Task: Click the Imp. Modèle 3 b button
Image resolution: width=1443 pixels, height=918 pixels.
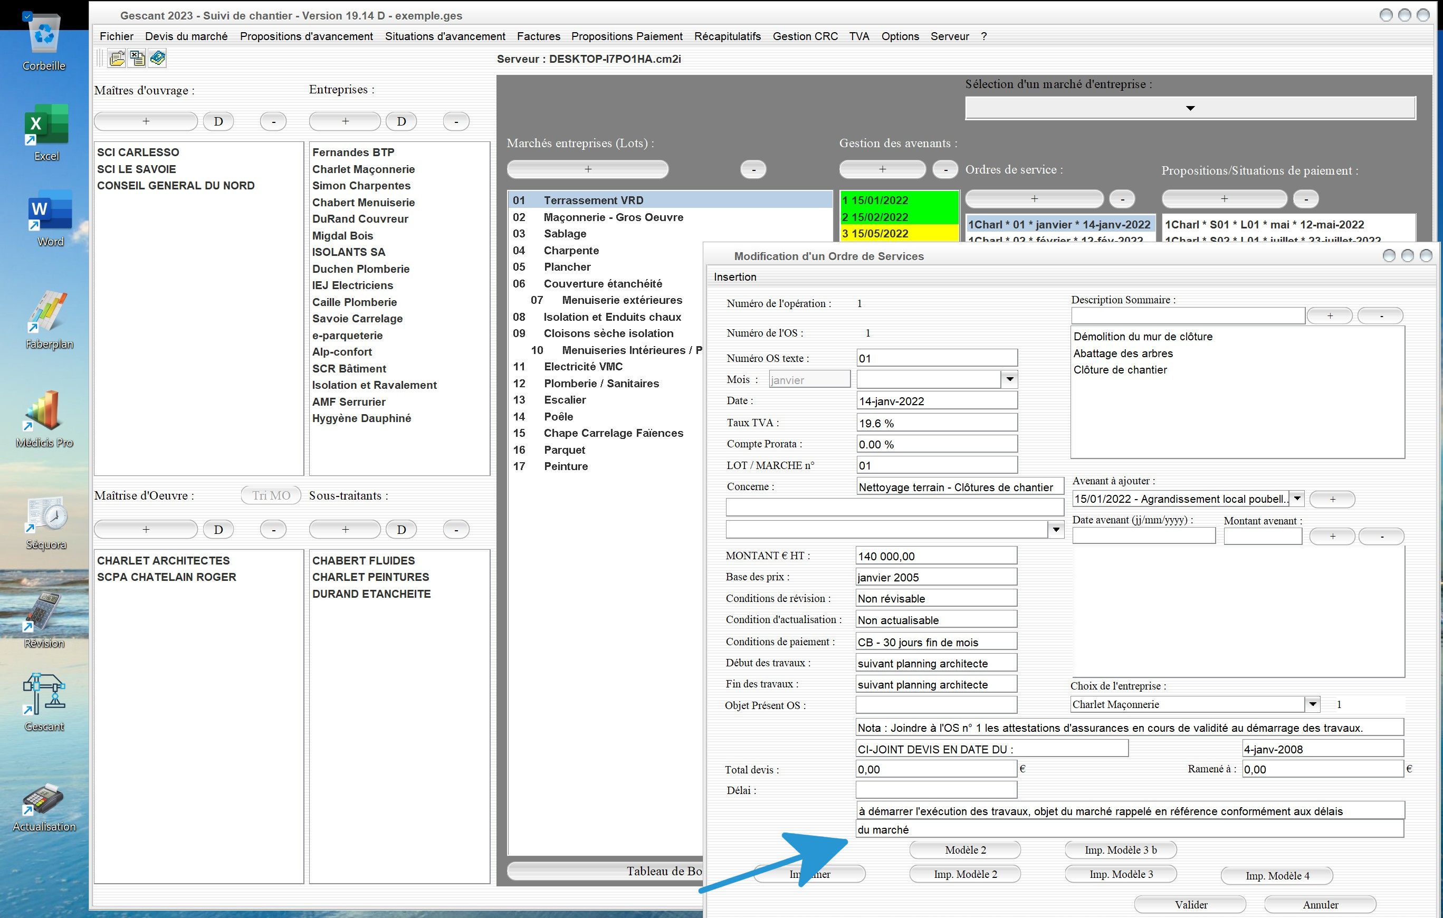Action: (1120, 850)
